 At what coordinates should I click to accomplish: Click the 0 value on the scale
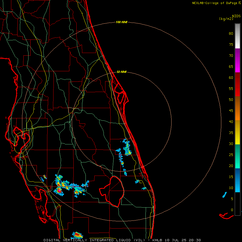(232, 210)
